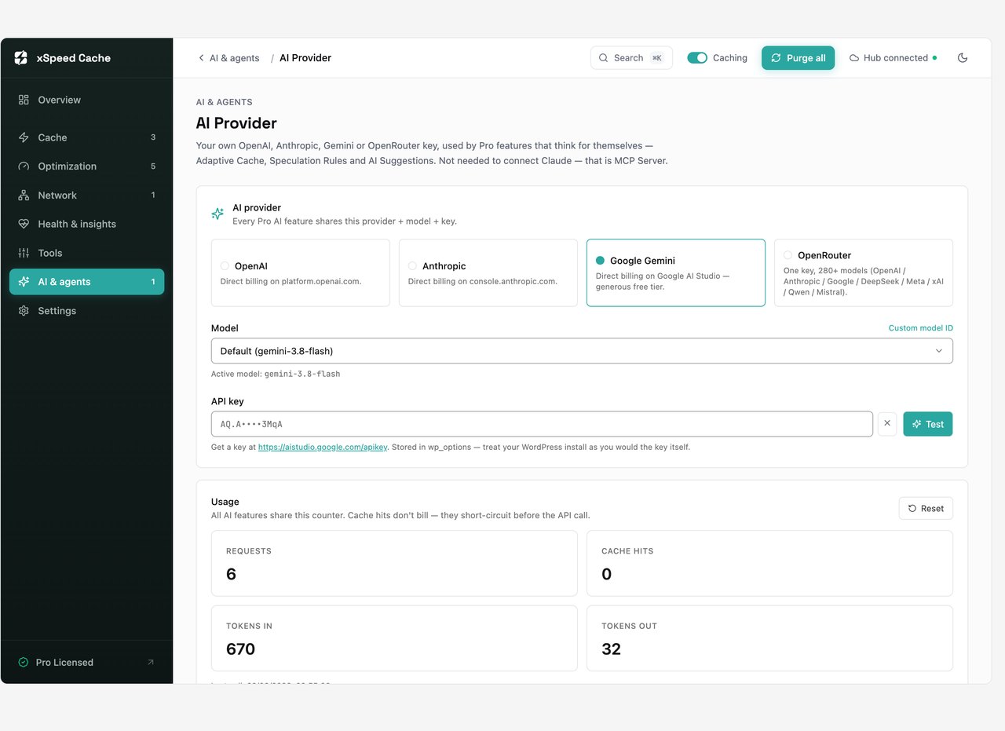Open the Network sidebar item
The width and height of the screenshot is (1005, 731).
(86, 196)
